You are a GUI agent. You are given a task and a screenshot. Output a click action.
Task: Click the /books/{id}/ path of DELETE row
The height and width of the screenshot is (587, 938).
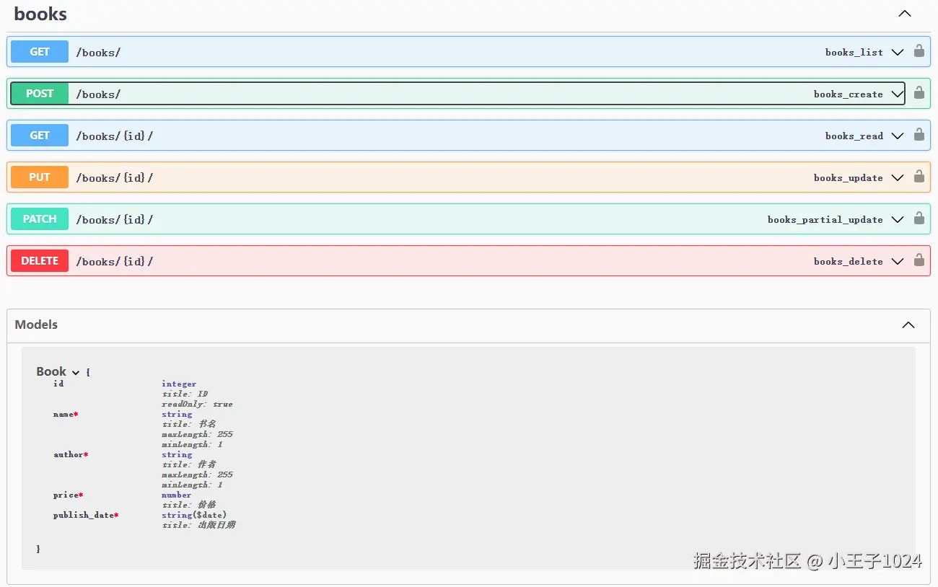coord(115,262)
